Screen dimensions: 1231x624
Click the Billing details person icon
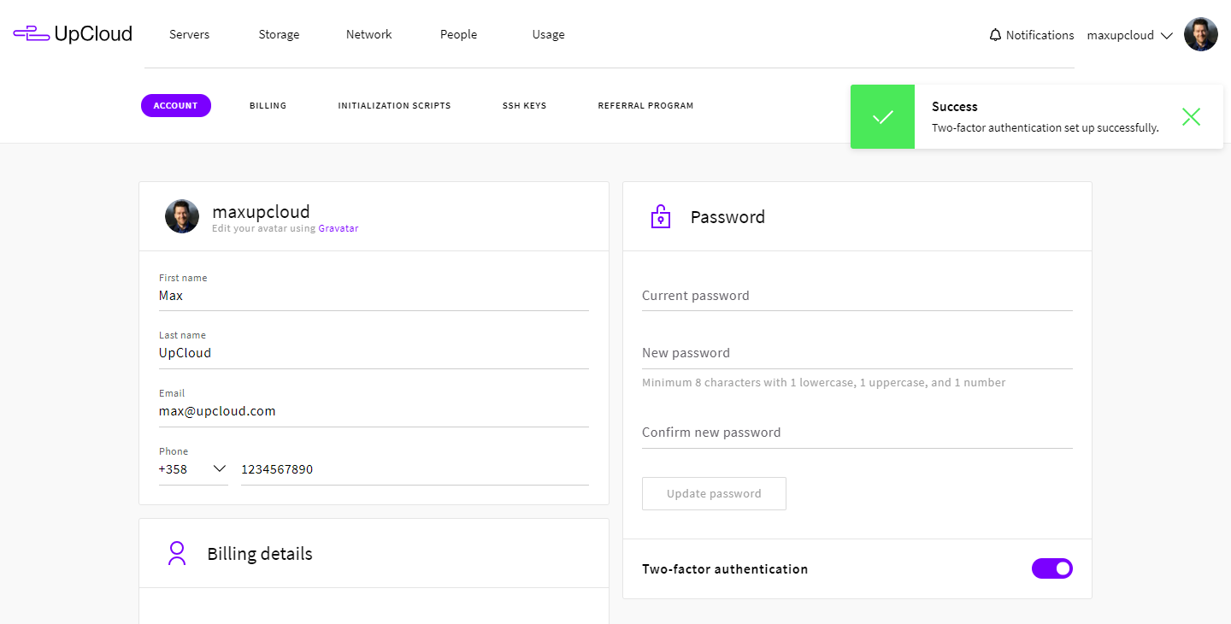[x=177, y=554]
